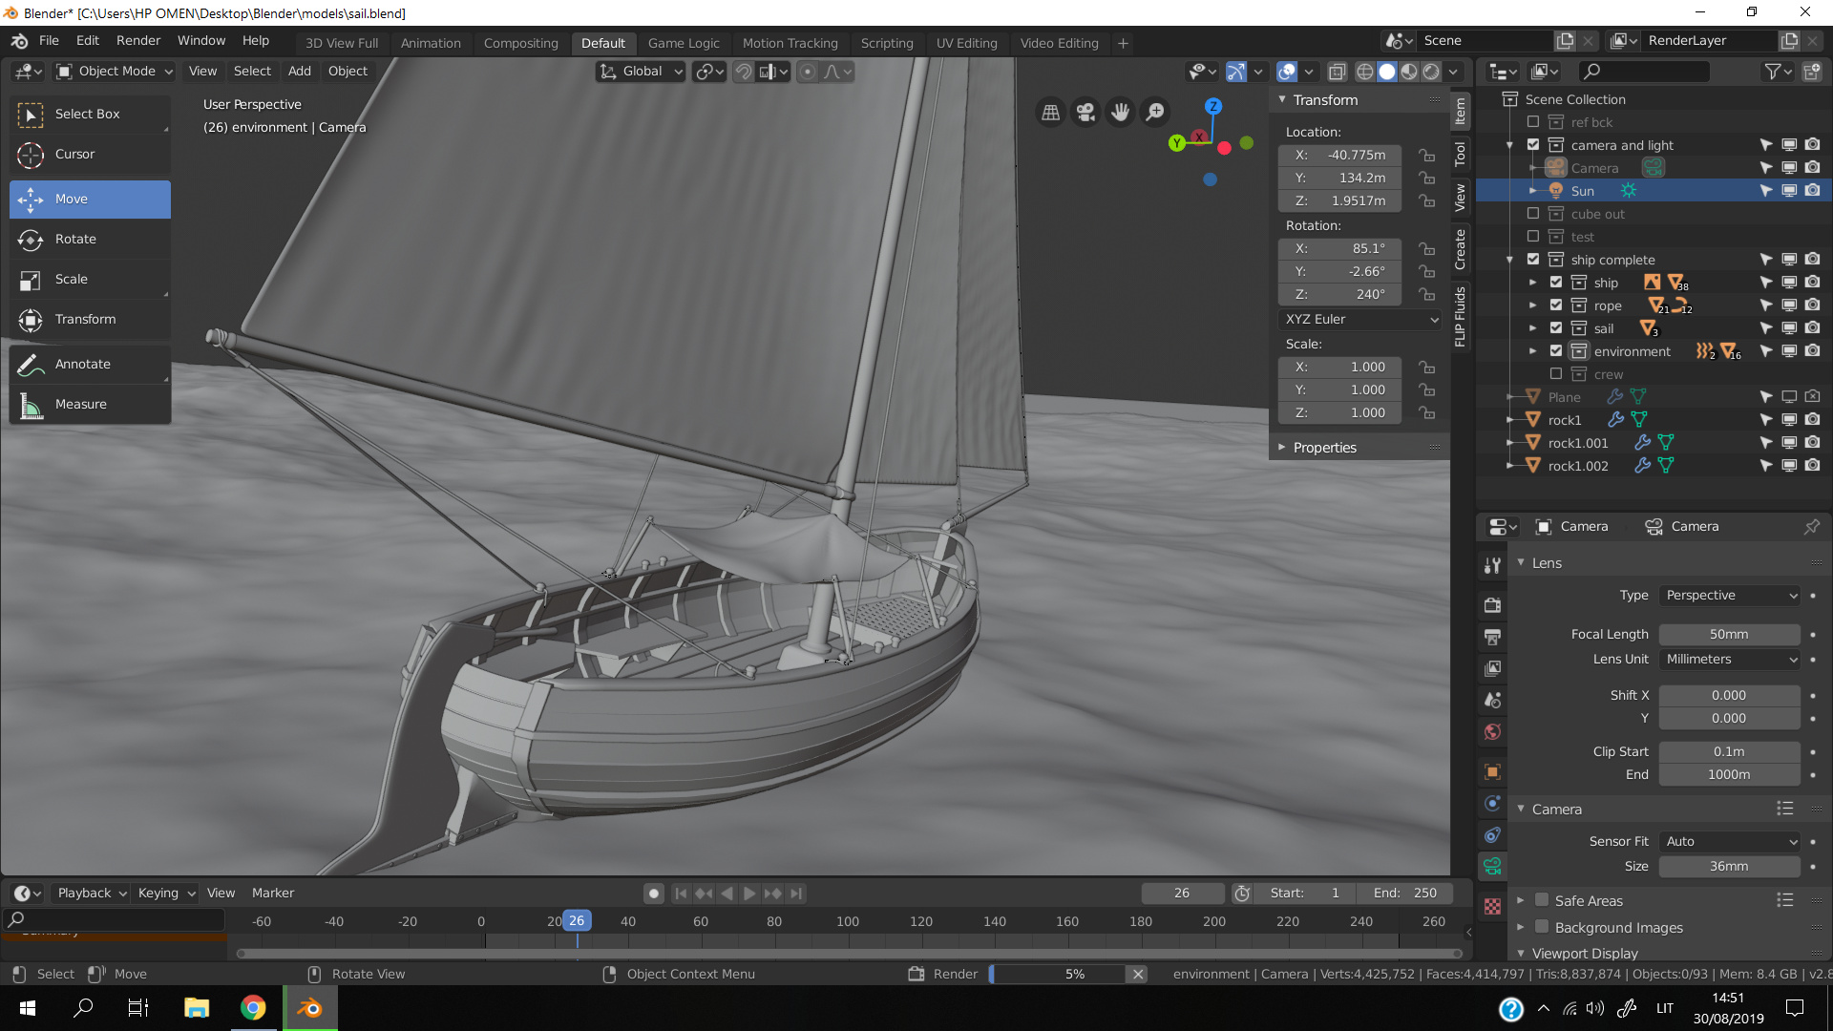Click the camera view icon in viewport corner

1085,112
